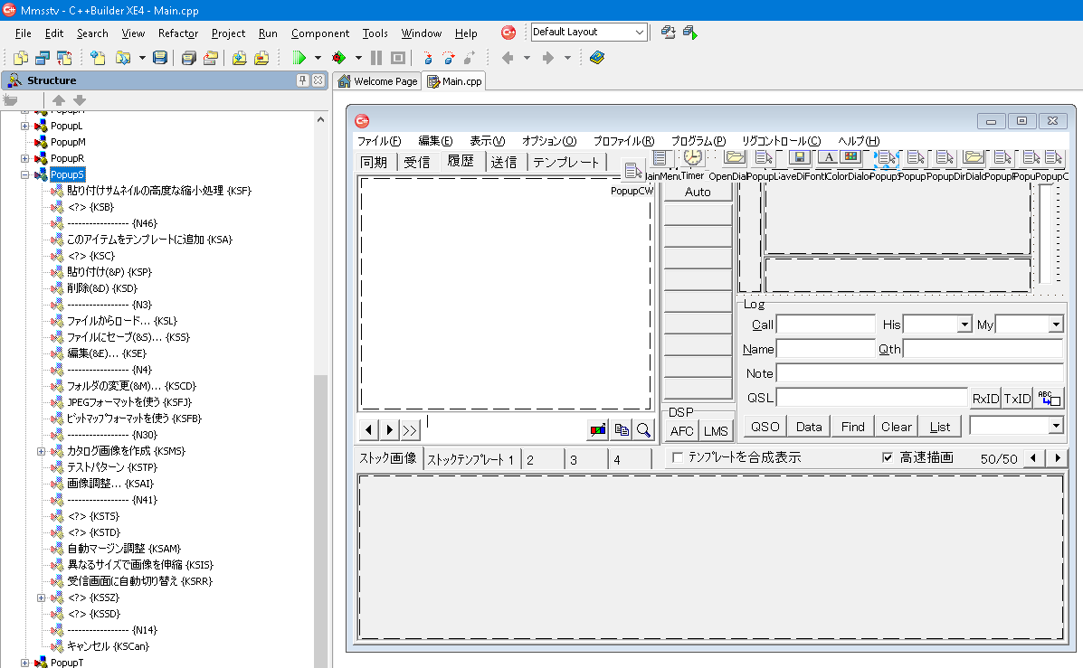Open the Refactor menu
The image size is (1083, 668).
(177, 33)
